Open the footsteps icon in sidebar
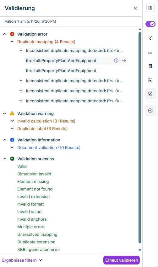 click(x=150, y=94)
